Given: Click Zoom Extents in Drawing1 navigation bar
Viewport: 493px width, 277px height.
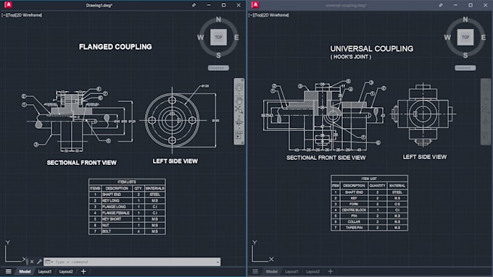Looking at the screenshot, I should click(239, 110).
